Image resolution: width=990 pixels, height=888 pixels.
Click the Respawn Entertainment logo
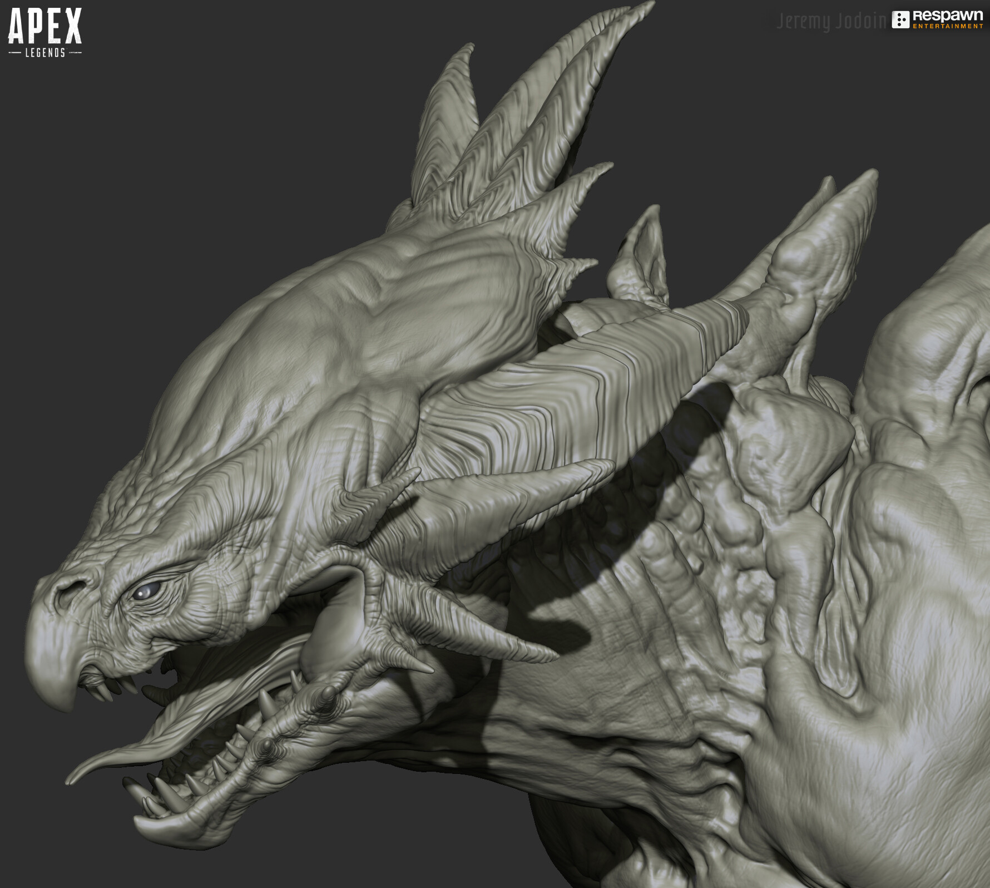pyautogui.click(x=938, y=19)
